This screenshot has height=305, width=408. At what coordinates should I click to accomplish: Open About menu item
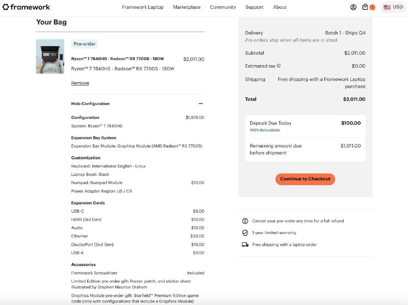point(279,7)
